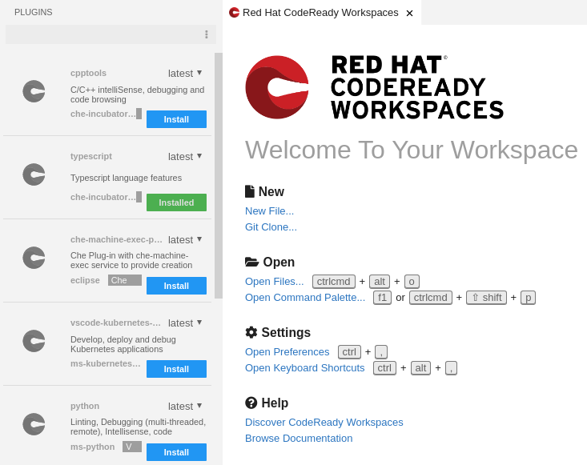The width and height of the screenshot is (587, 465).
Task: Open cpptools version dropdown
Action: (x=185, y=74)
